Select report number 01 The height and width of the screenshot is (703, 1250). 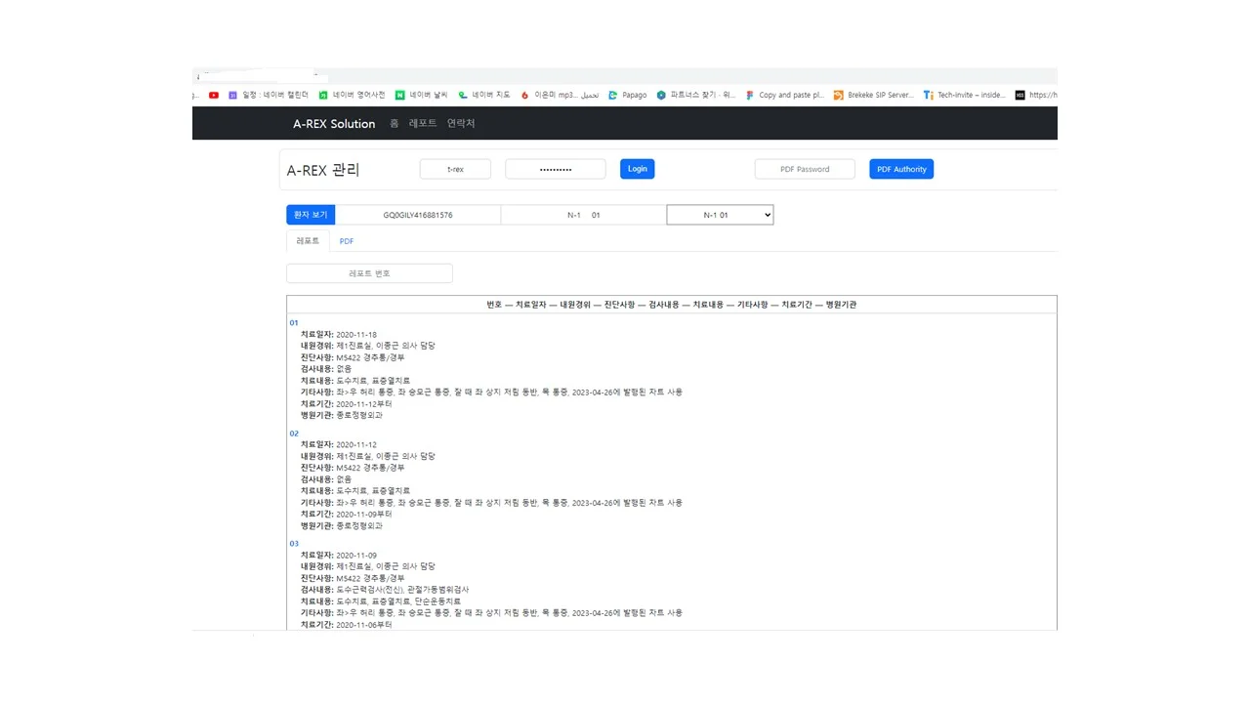tap(294, 322)
